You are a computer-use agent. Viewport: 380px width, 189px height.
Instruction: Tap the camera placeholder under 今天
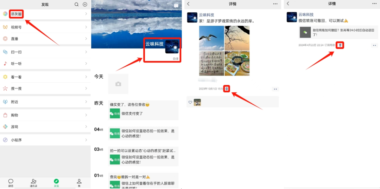(x=118, y=84)
